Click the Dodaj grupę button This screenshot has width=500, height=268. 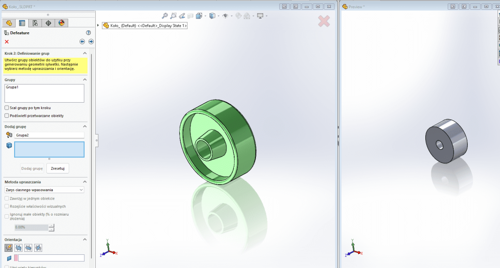[x=32, y=168]
